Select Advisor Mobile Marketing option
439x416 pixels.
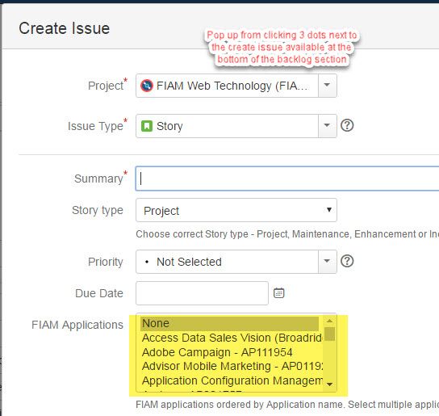coord(232,366)
